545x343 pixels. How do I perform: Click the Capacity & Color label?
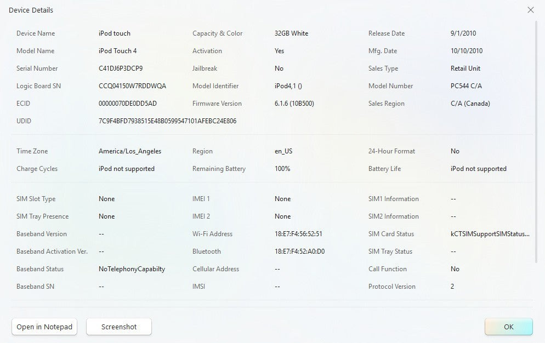218,33
